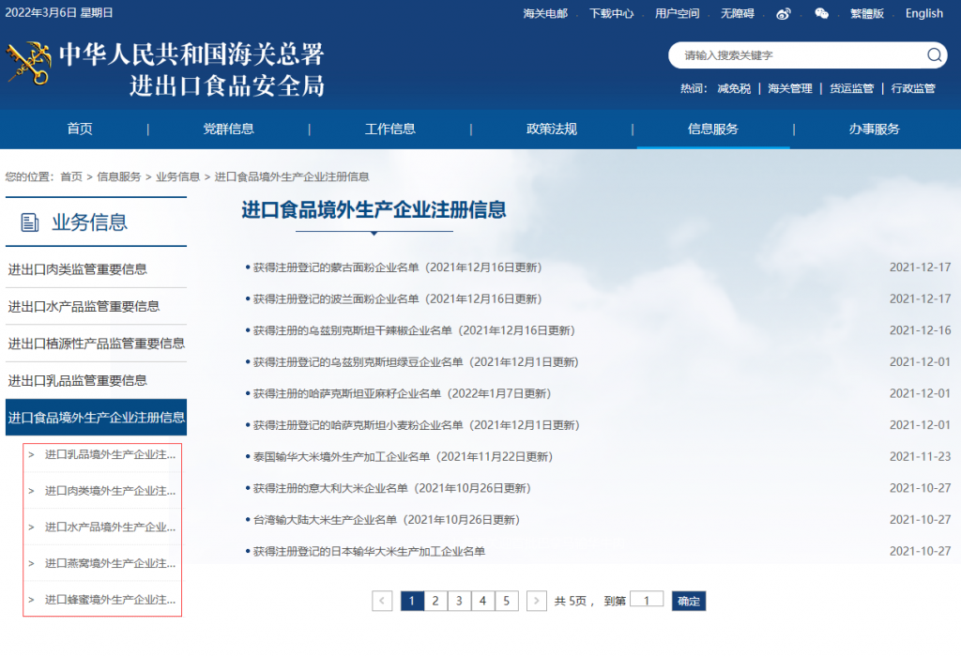Switch to English language version

coord(923,13)
